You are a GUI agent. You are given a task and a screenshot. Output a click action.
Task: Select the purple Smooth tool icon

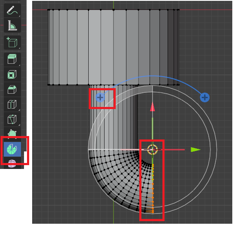pos(12,163)
